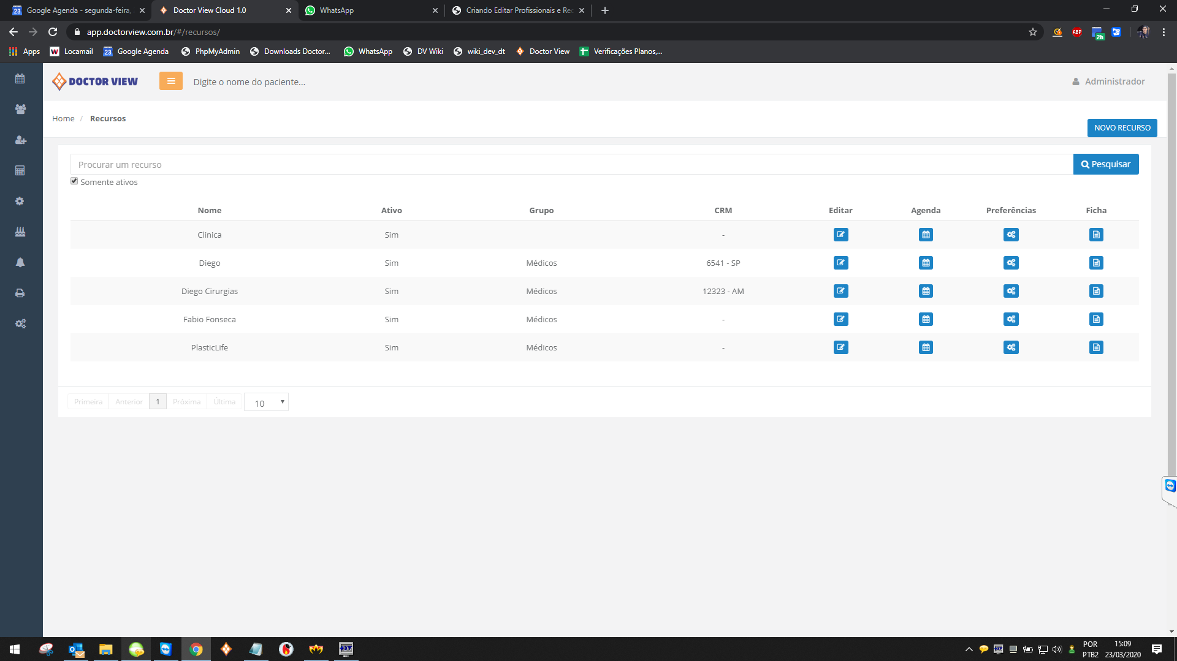Click the Procurar um recurso search field
Viewport: 1177px width, 661px height.
pyautogui.click(x=571, y=165)
